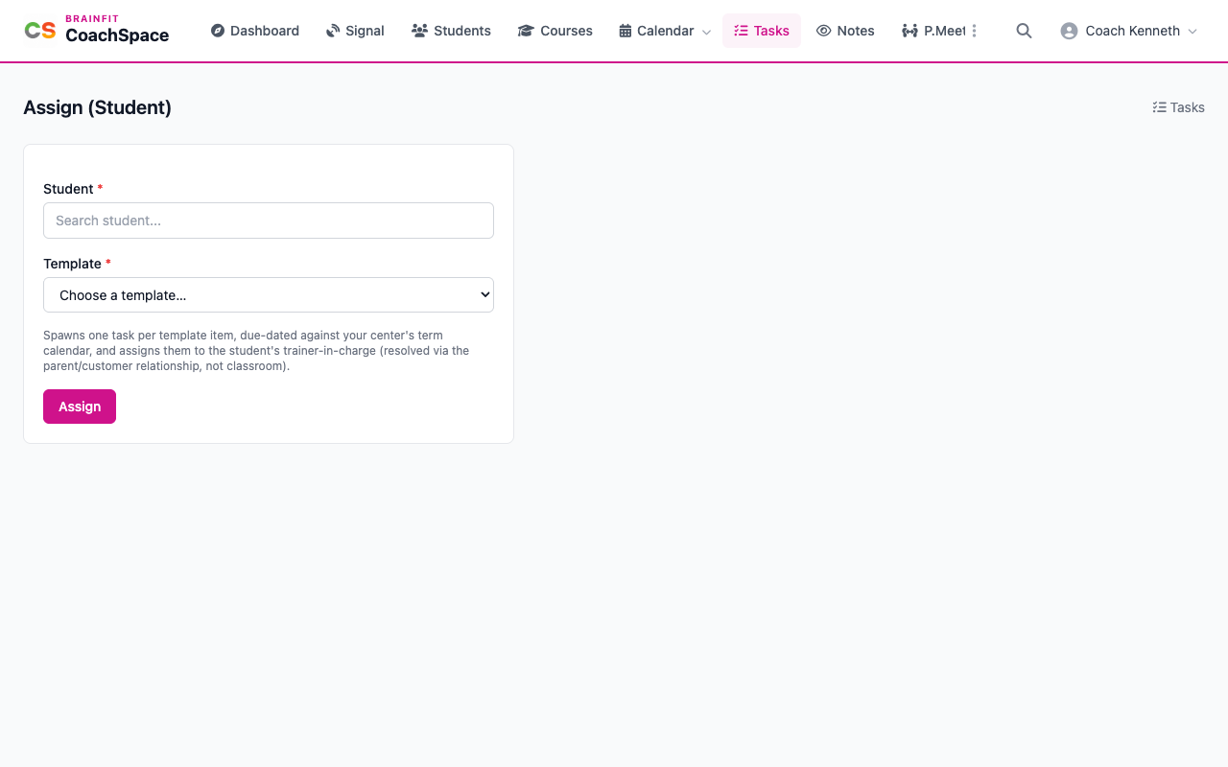Open the Signal page
The image size is (1228, 767).
click(x=355, y=31)
